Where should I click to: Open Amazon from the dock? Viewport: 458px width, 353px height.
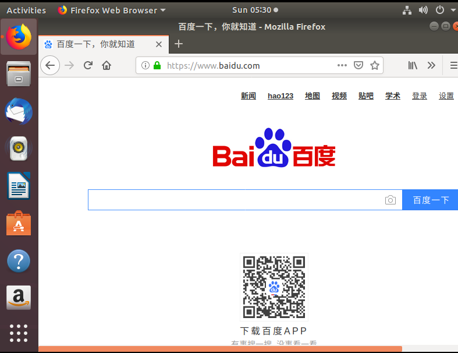click(19, 298)
